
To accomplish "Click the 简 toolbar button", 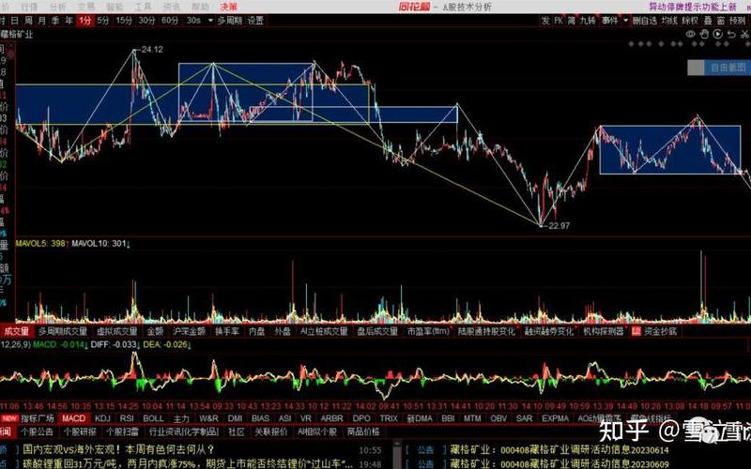I will (572, 21).
